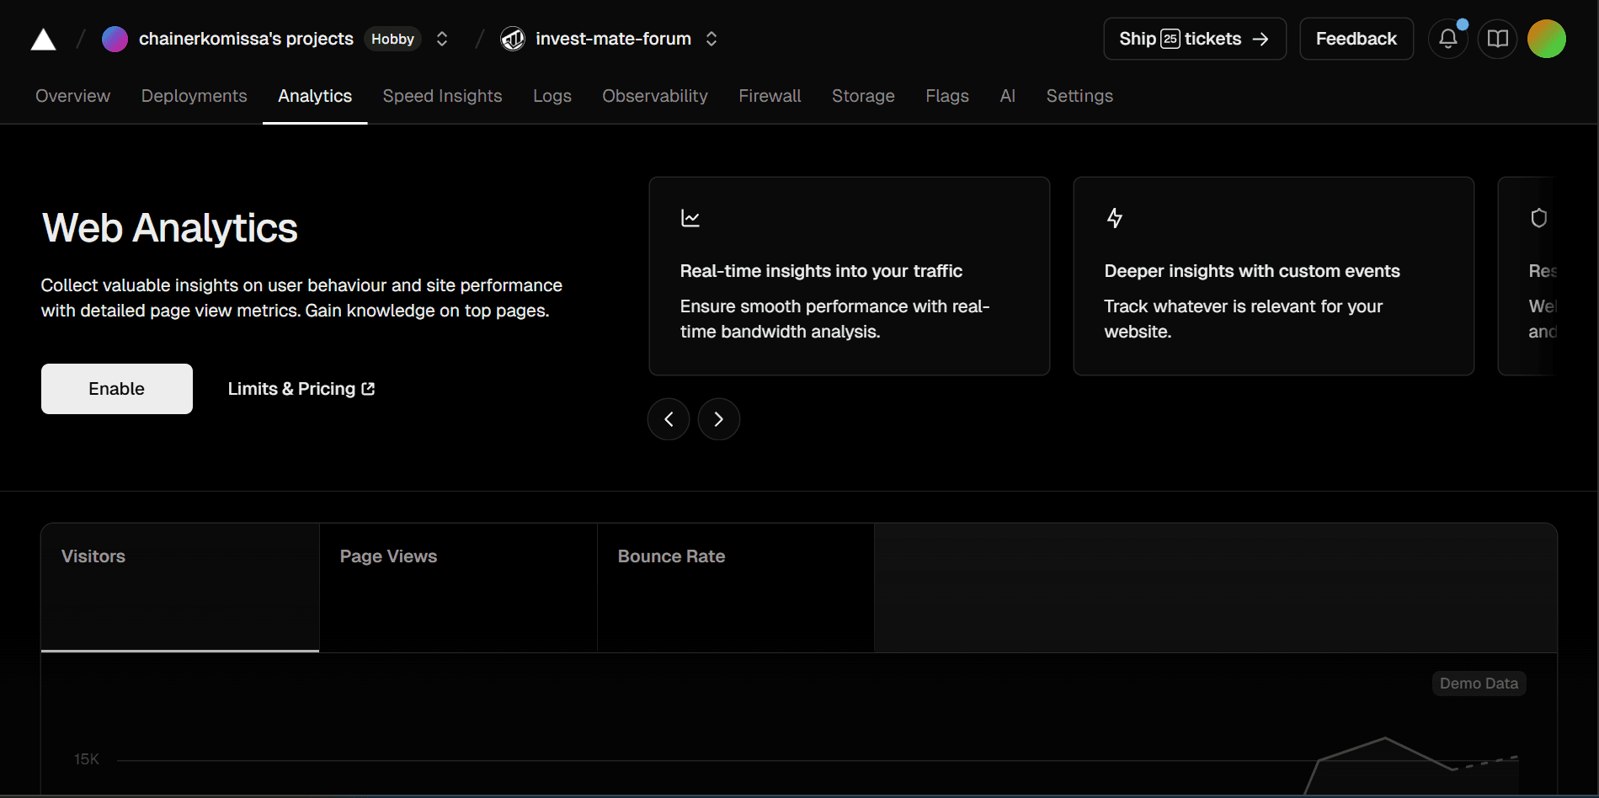Click the invest-mate-forum project icon
1599x798 pixels.
(512, 39)
